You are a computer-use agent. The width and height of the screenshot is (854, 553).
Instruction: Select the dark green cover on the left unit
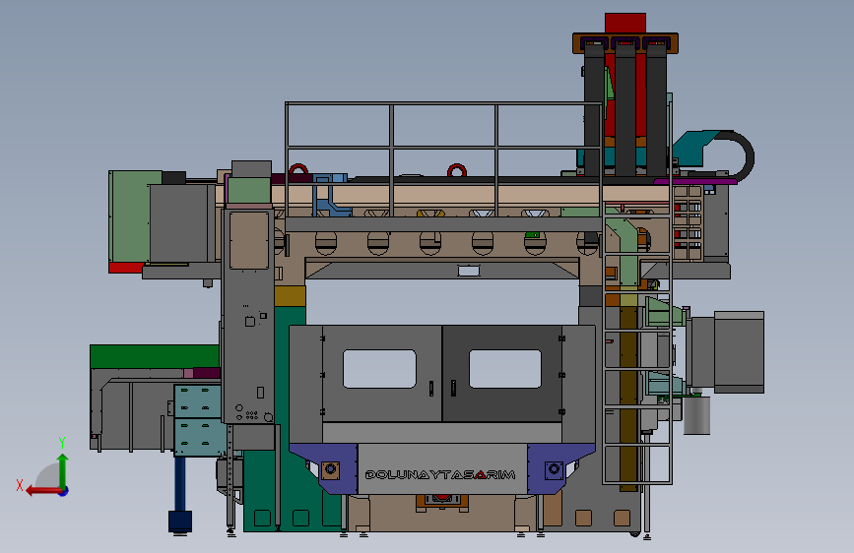(155, 356)
